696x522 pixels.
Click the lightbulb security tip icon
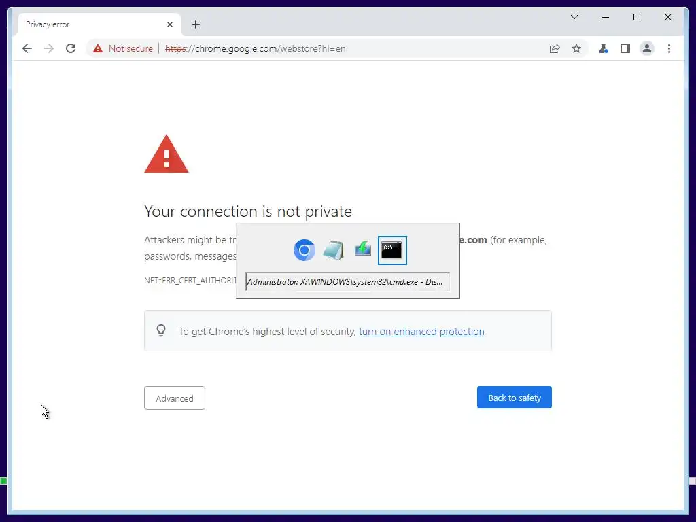click(161, 331)
